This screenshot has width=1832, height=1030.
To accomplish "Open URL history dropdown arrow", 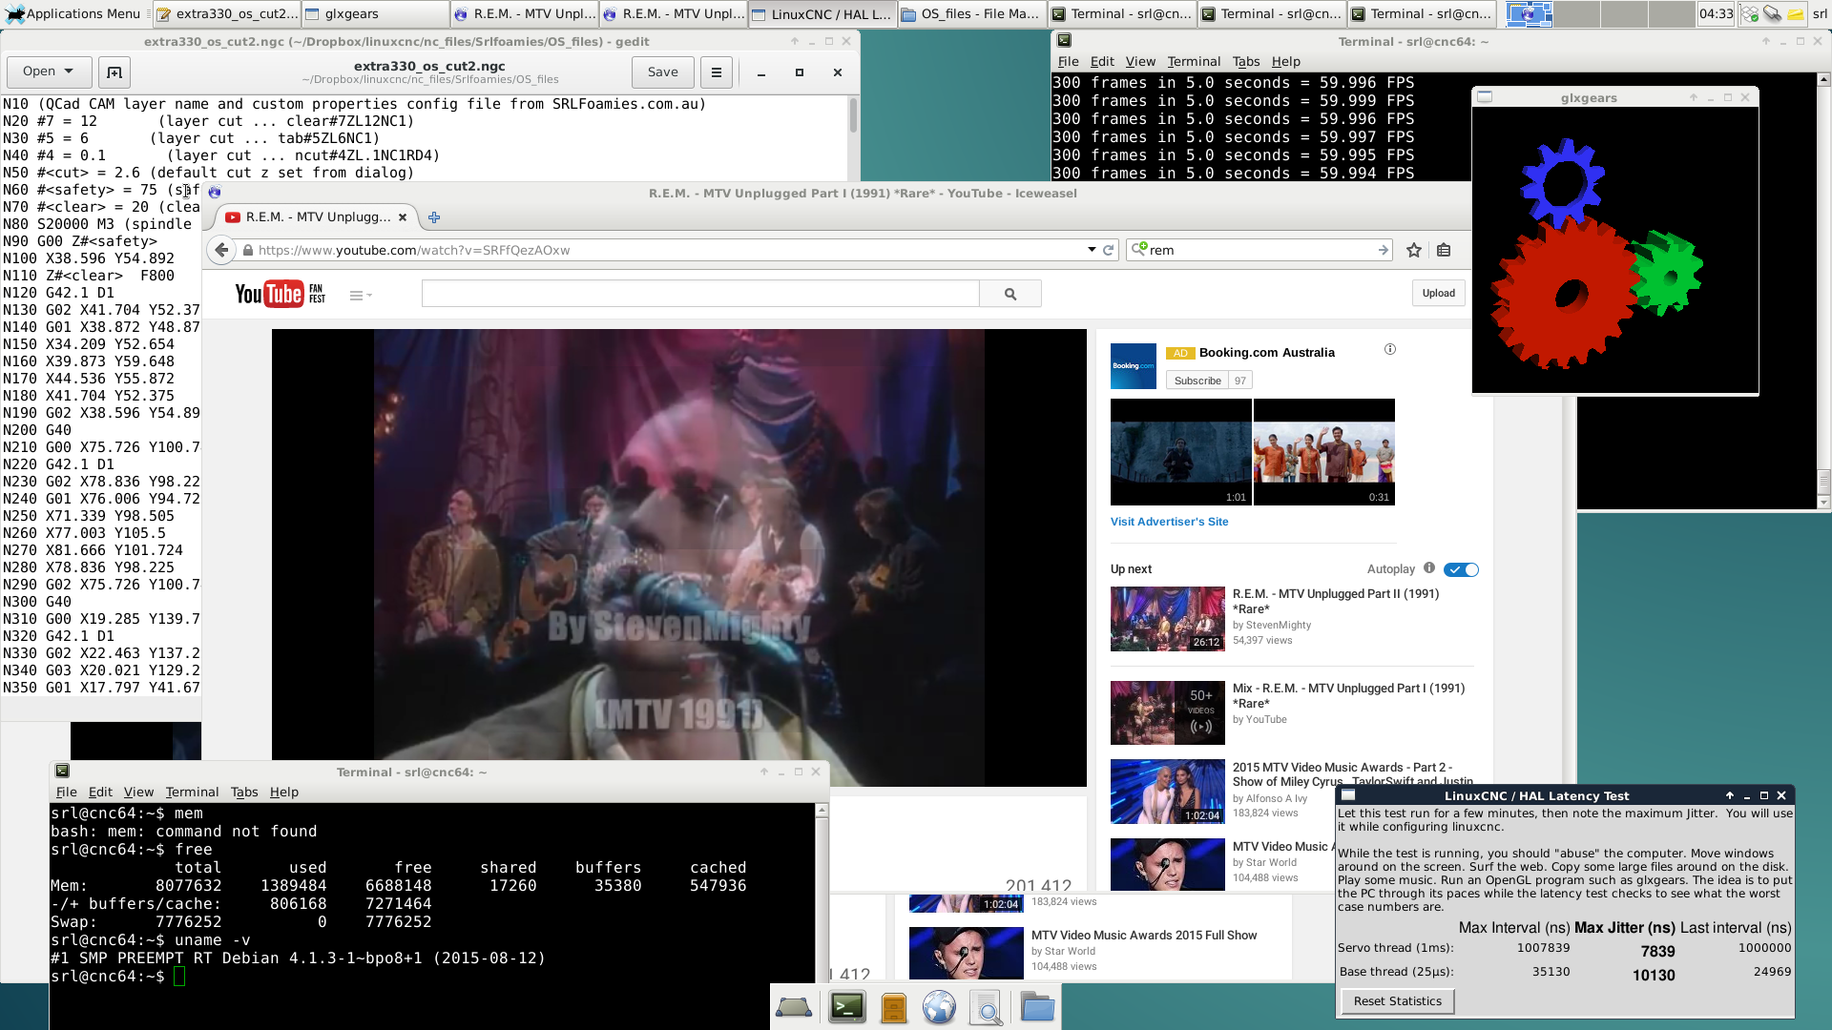I will [1092, 250].
